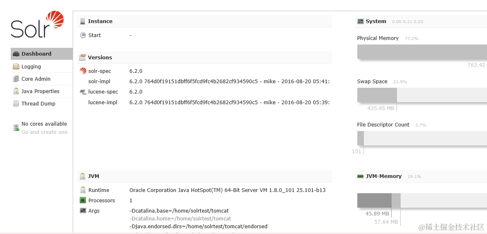This screenshot has height=234, width=487.
Task: Click the Swap Space 21.9% label
Action: [x=400, y=82]
